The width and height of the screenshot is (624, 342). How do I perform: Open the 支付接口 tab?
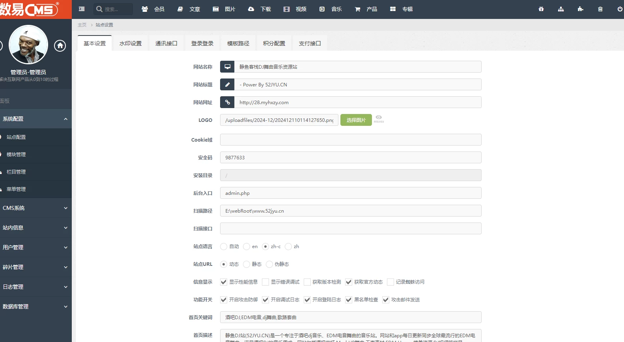[310, 43]
